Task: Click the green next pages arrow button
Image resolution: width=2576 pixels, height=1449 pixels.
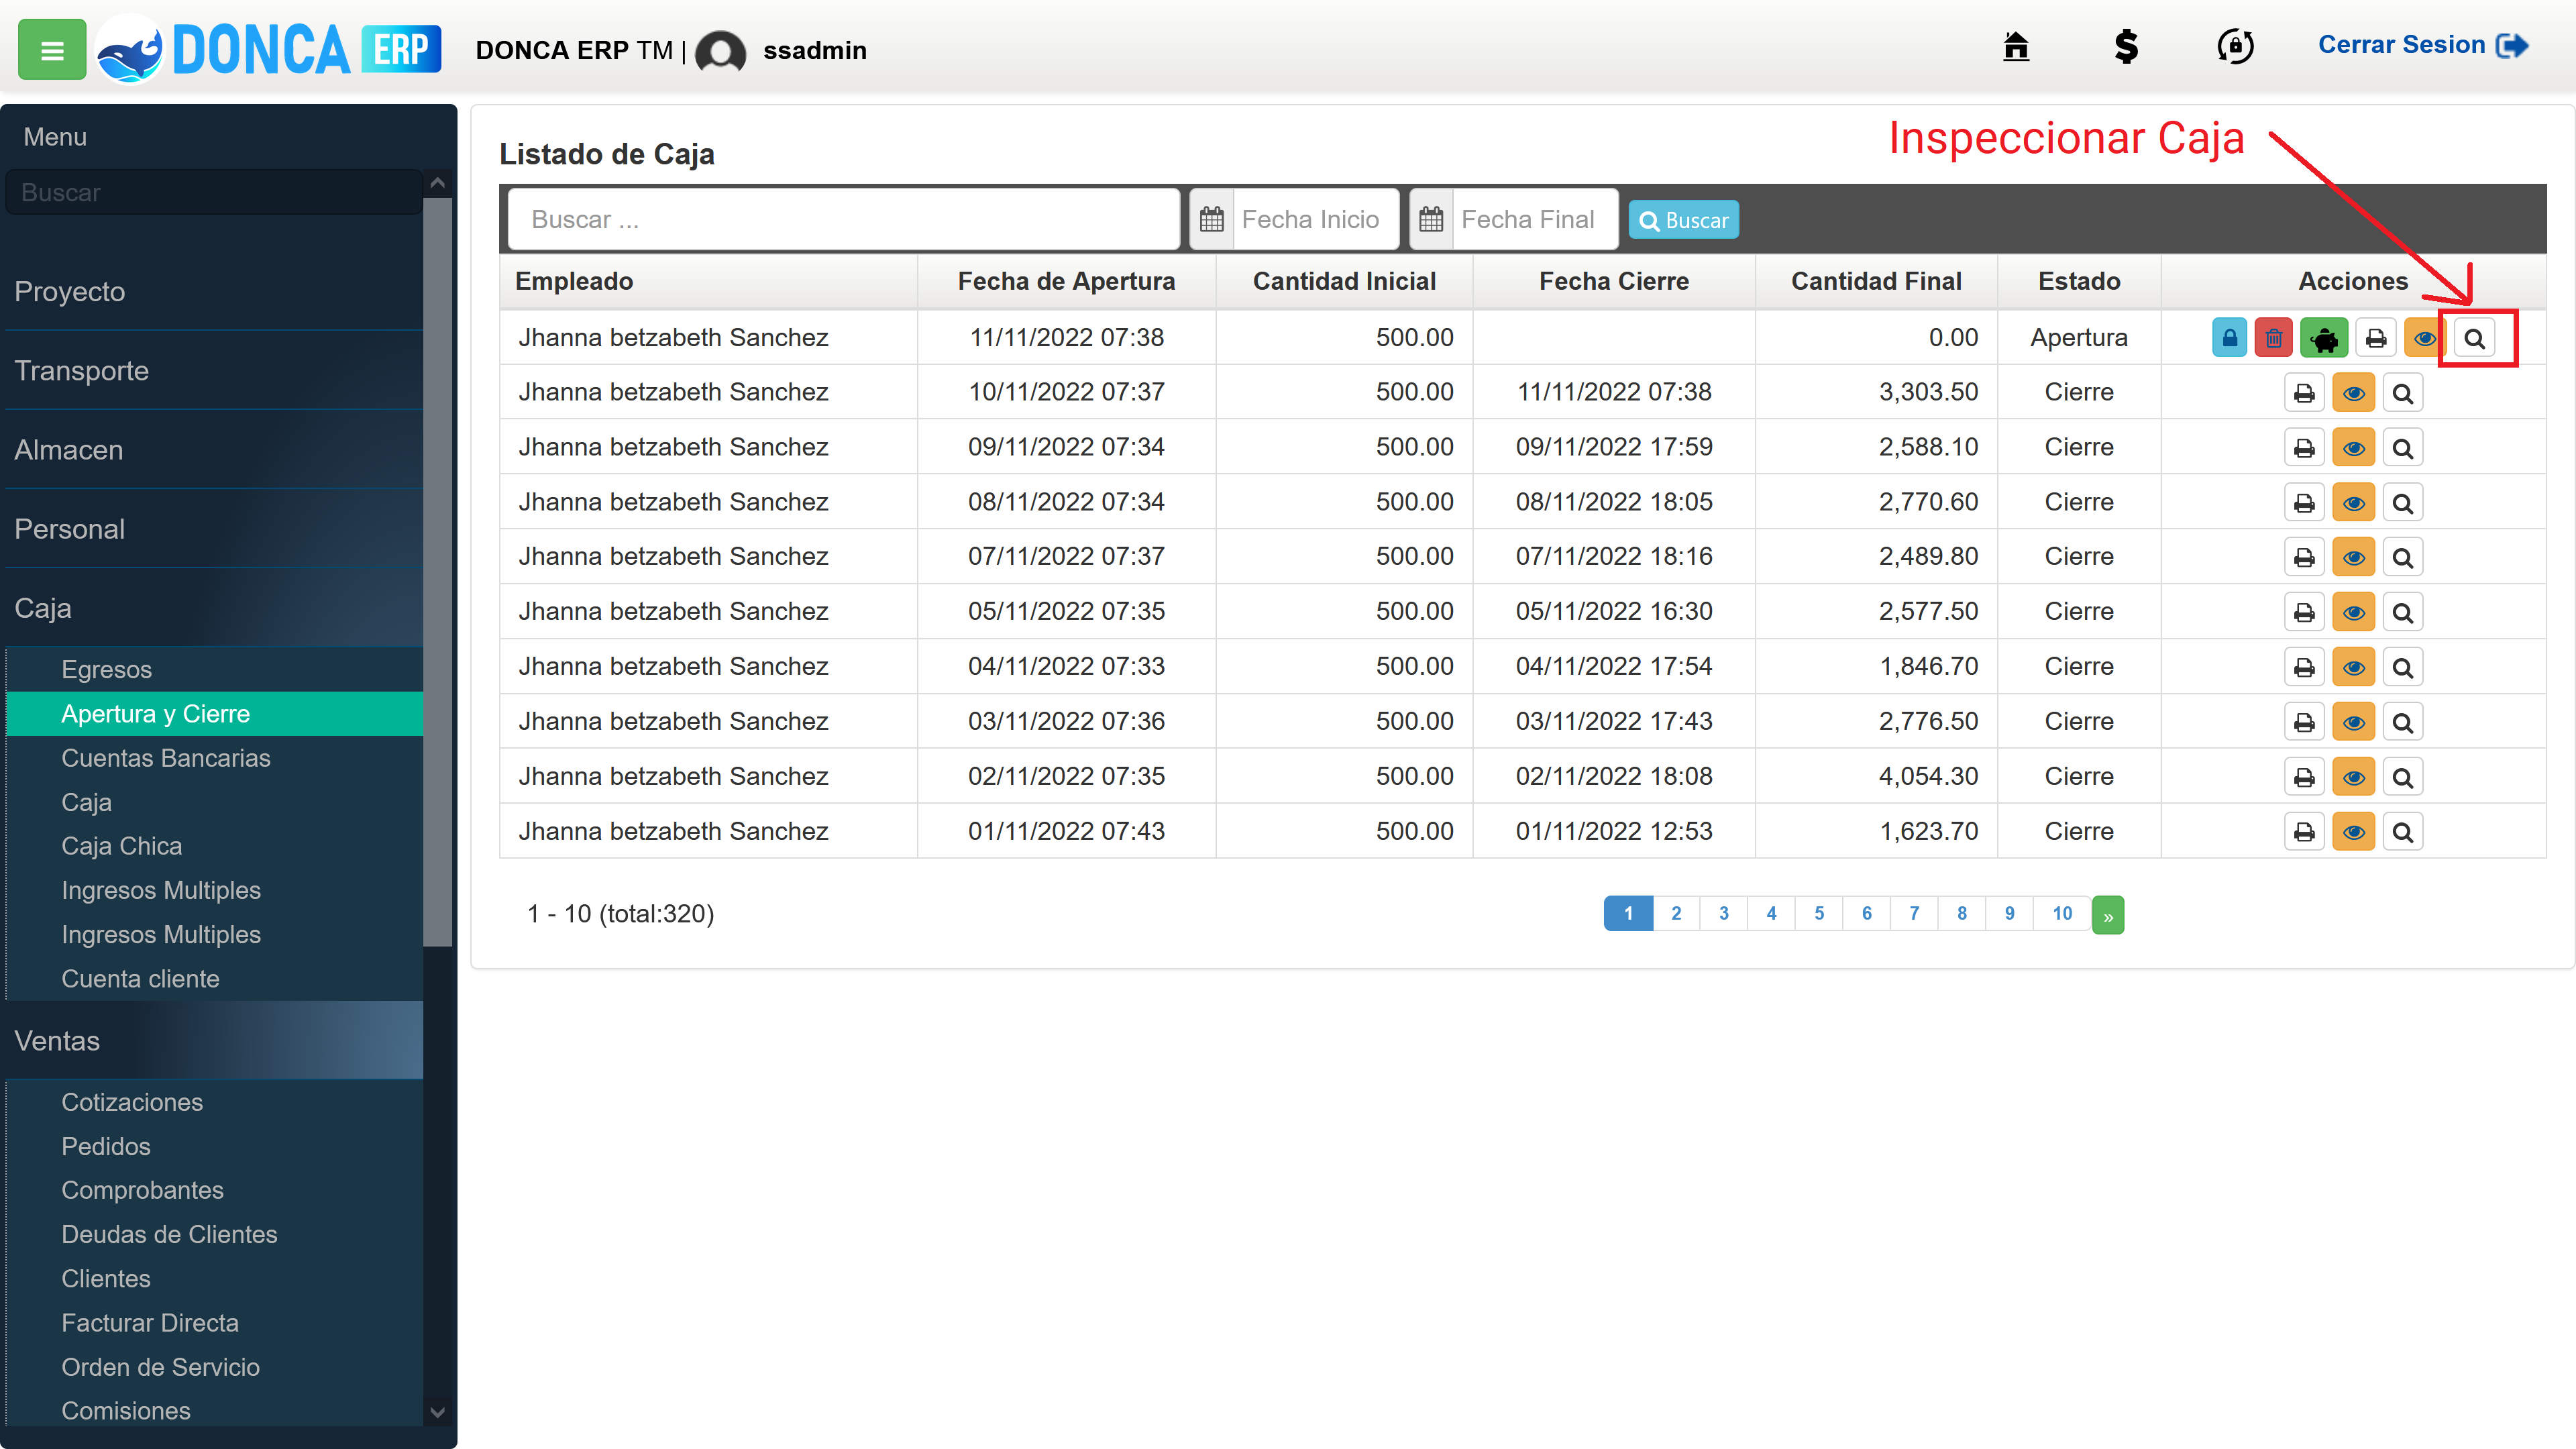Action: (2108, 915)
